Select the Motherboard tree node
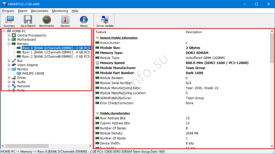 26,40
